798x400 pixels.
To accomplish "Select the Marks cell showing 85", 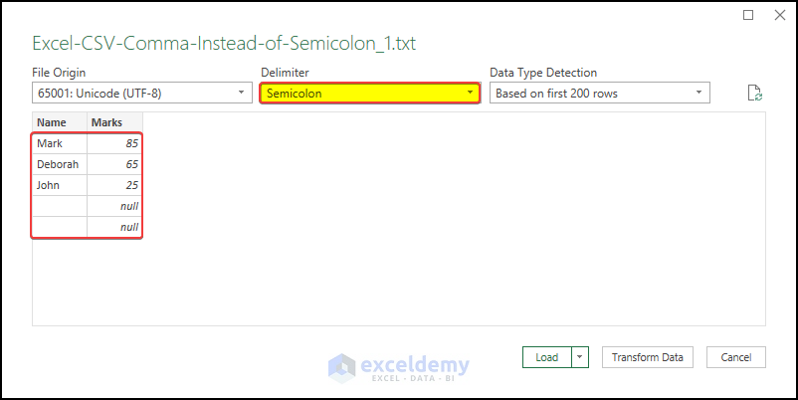I will pyautogui.click(x=113, y=143).
